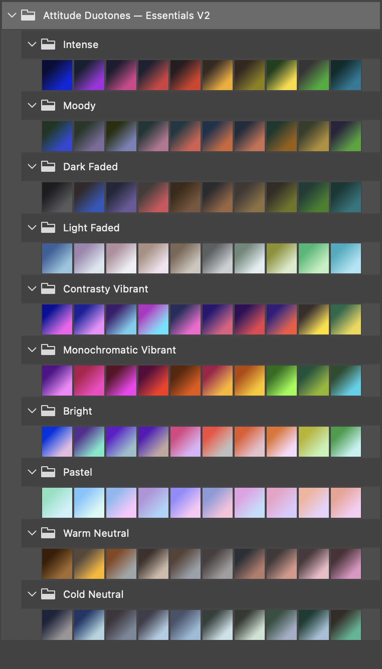Image resolution: width=382 pixels, height=669 pixels.
Task: Select the last salmon pink Pastel gradient
Action: pos(345,503)
